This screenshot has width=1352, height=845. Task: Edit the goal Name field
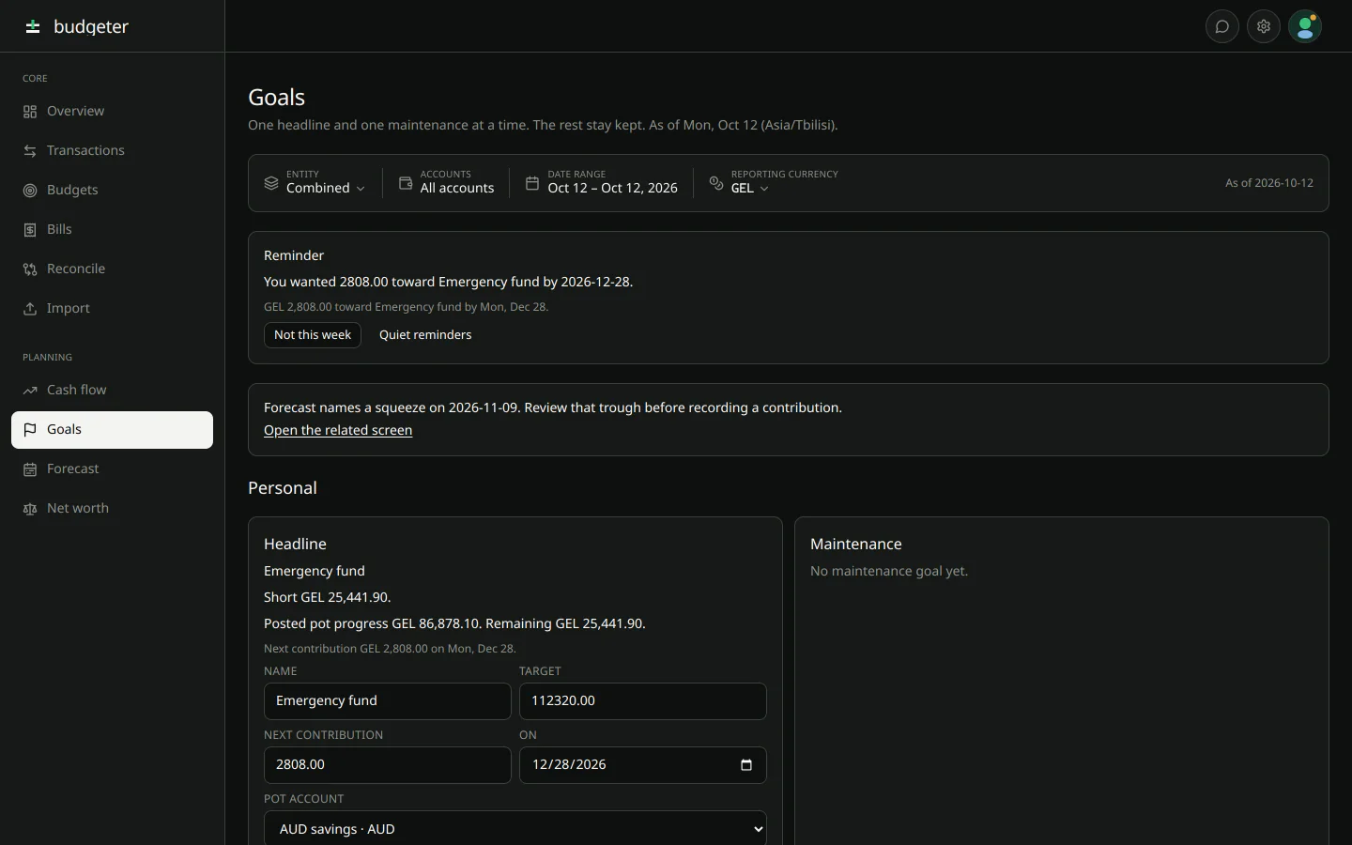388,701
